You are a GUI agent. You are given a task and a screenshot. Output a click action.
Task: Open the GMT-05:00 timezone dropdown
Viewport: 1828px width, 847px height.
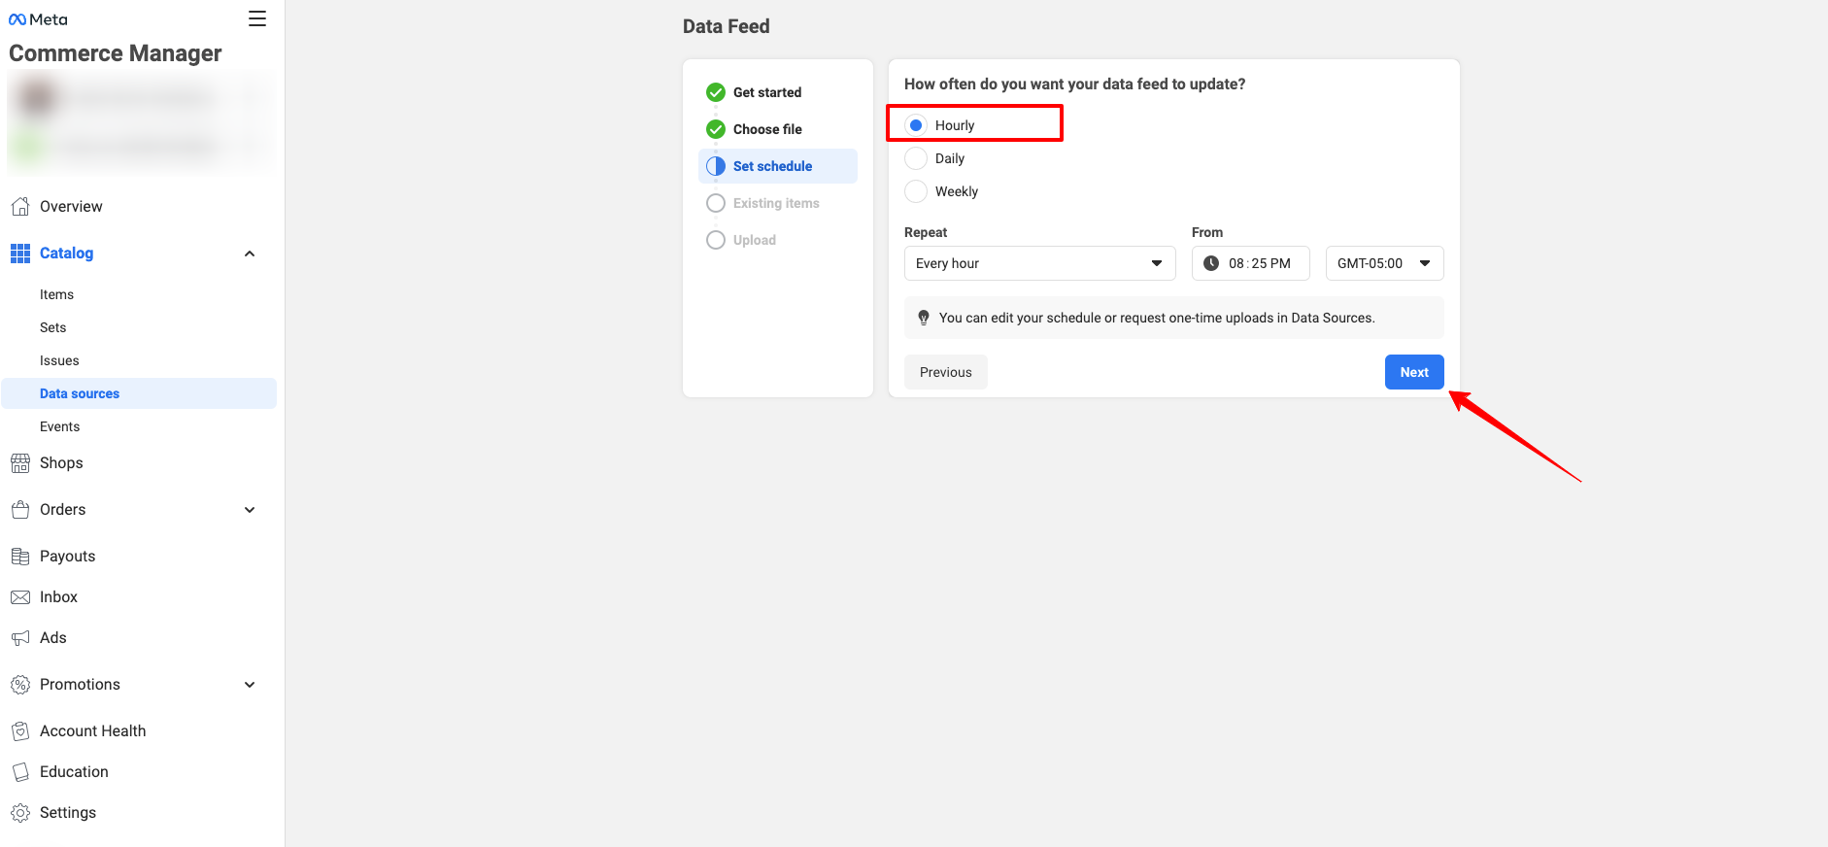click(x=1384, y=263)
